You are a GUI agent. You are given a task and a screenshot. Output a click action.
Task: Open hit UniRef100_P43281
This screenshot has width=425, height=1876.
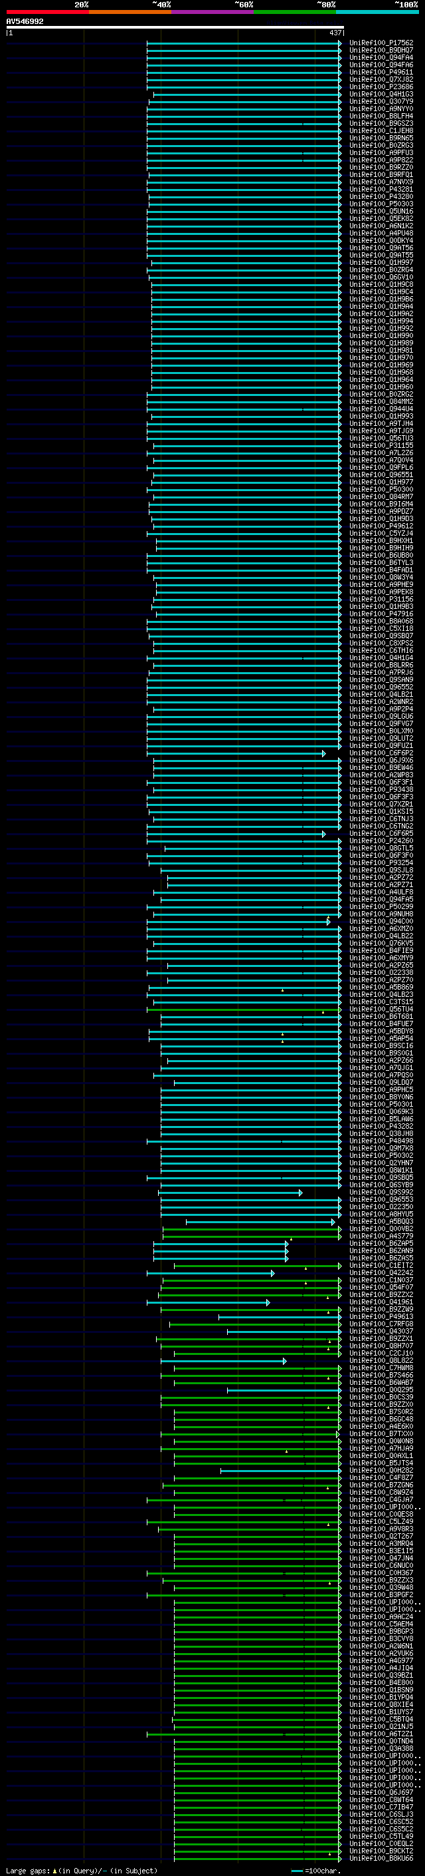pyautogui.click(x=381, y=190)
